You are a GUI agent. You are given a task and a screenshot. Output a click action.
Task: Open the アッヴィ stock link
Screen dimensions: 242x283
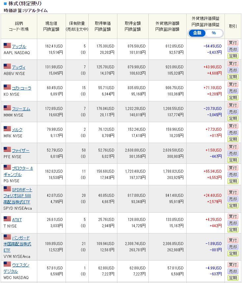(19, 67)
